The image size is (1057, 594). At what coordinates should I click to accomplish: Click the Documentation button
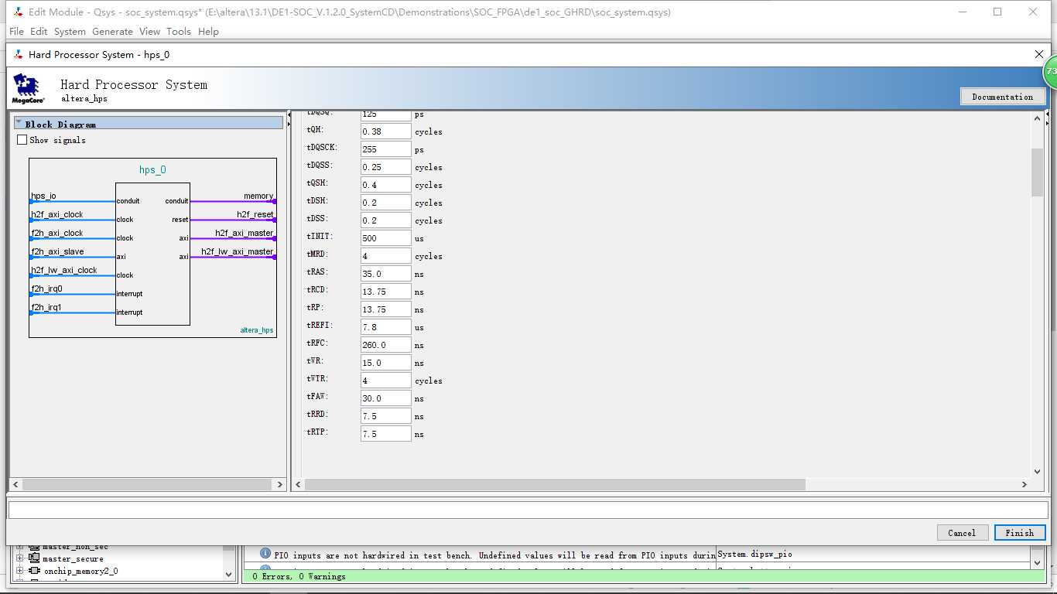(1002, 97)
